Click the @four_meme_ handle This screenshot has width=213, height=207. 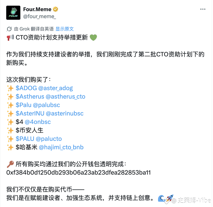coord(40,16)
